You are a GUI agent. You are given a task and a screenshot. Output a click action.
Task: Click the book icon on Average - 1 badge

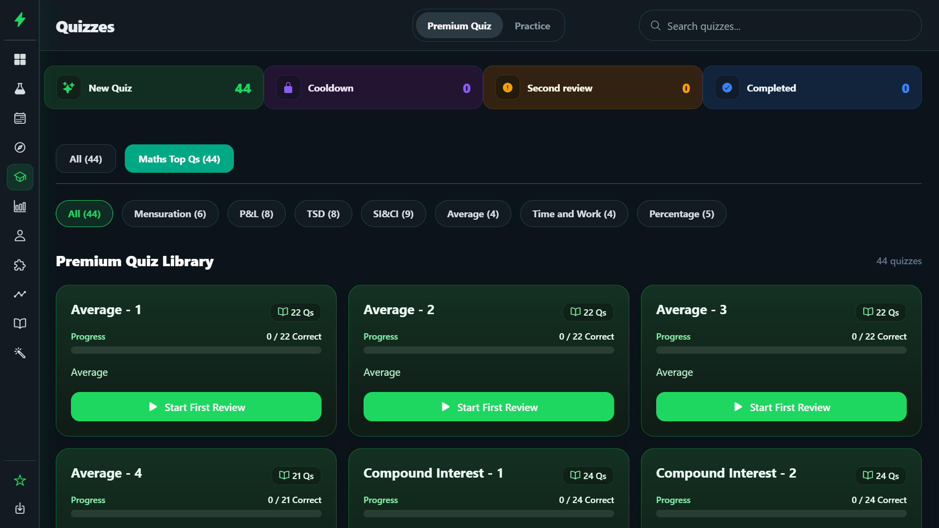pos(283,312)
